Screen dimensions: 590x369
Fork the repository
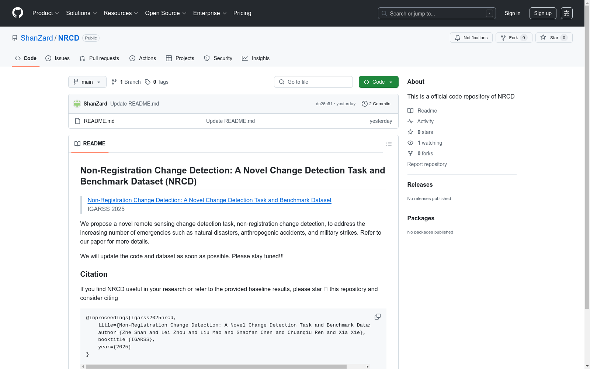click(x=514, y=38)
